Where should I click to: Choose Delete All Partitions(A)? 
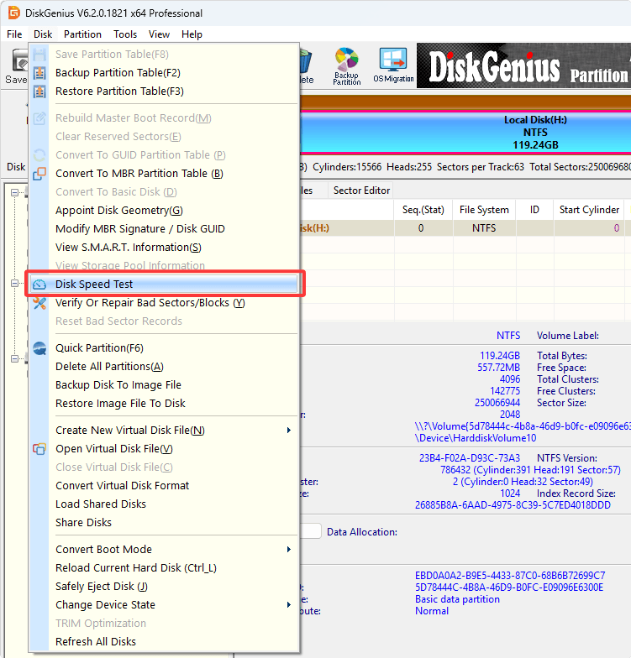point(165,366)
